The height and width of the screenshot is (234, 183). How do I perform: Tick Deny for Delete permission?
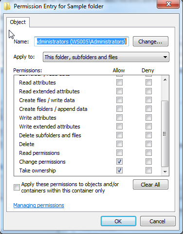coord(148,144)
